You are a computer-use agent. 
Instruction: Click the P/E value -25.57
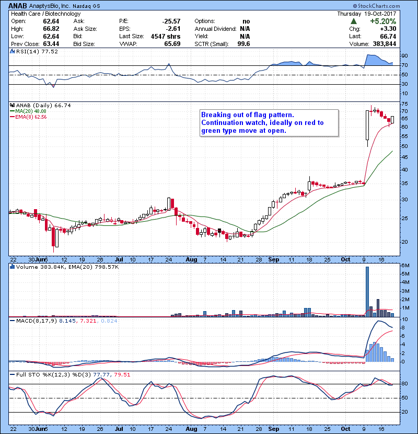click(171, 21)
